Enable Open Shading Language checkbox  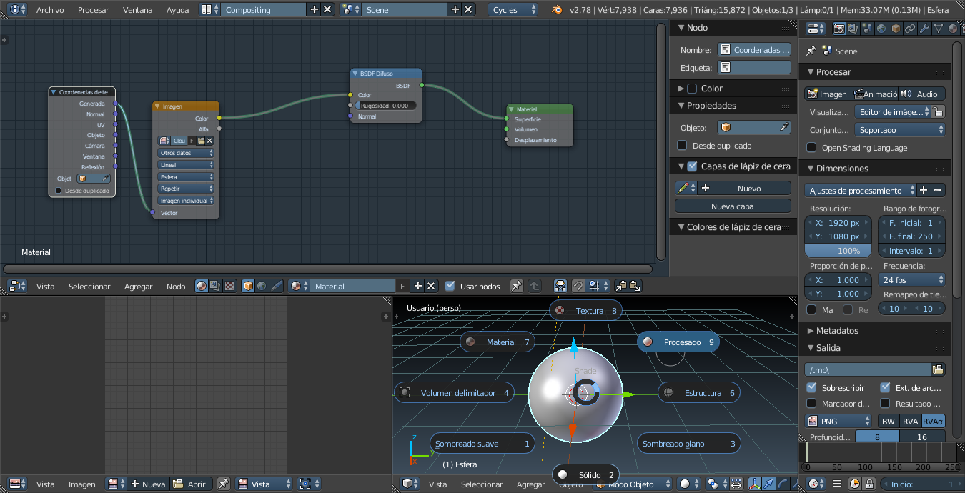pyautogui.click(x=811, y=148)
